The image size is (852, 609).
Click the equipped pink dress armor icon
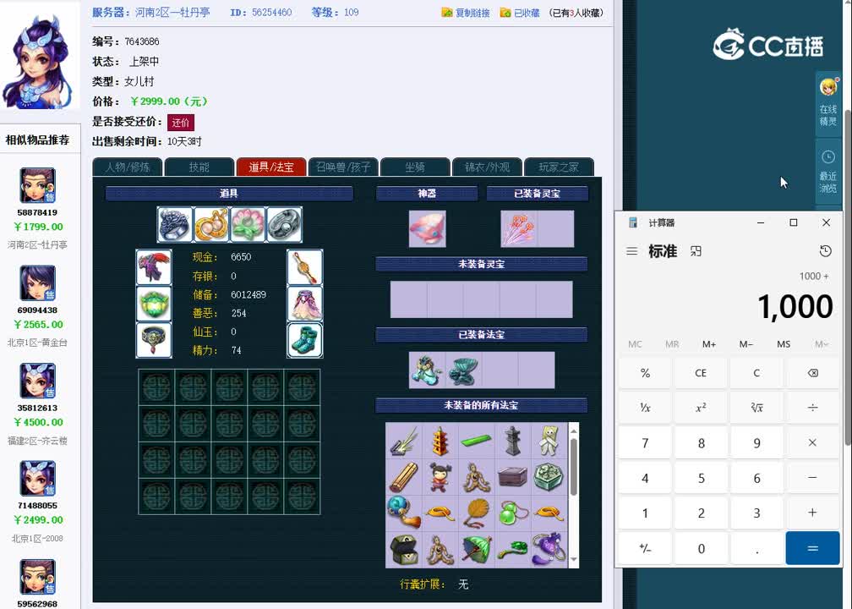point(305,304)
